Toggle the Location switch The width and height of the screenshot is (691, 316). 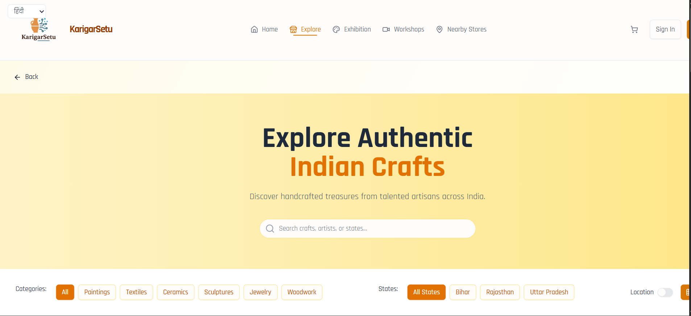[665, 292]
